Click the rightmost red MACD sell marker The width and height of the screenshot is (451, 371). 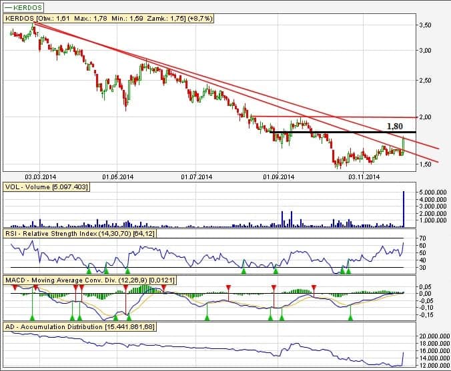pos(314,287)
